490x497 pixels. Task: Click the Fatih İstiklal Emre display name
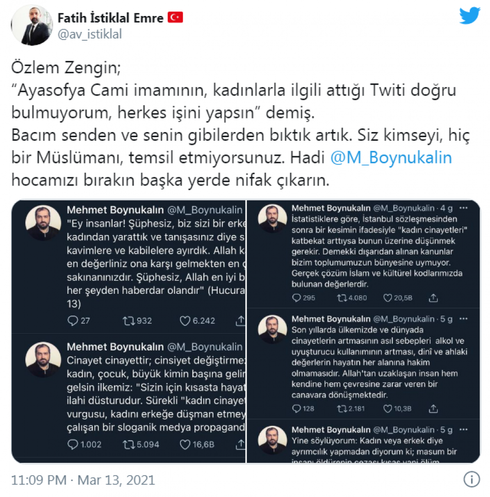pos(110,18)
